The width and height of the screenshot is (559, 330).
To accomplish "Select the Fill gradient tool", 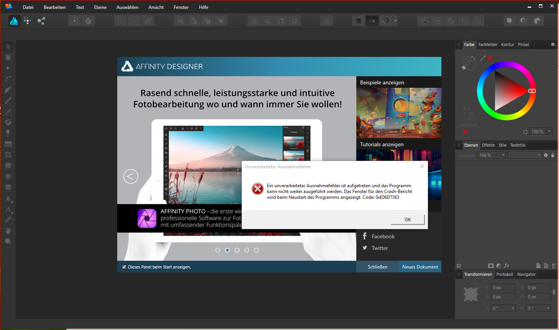I will tap(8, 122).
